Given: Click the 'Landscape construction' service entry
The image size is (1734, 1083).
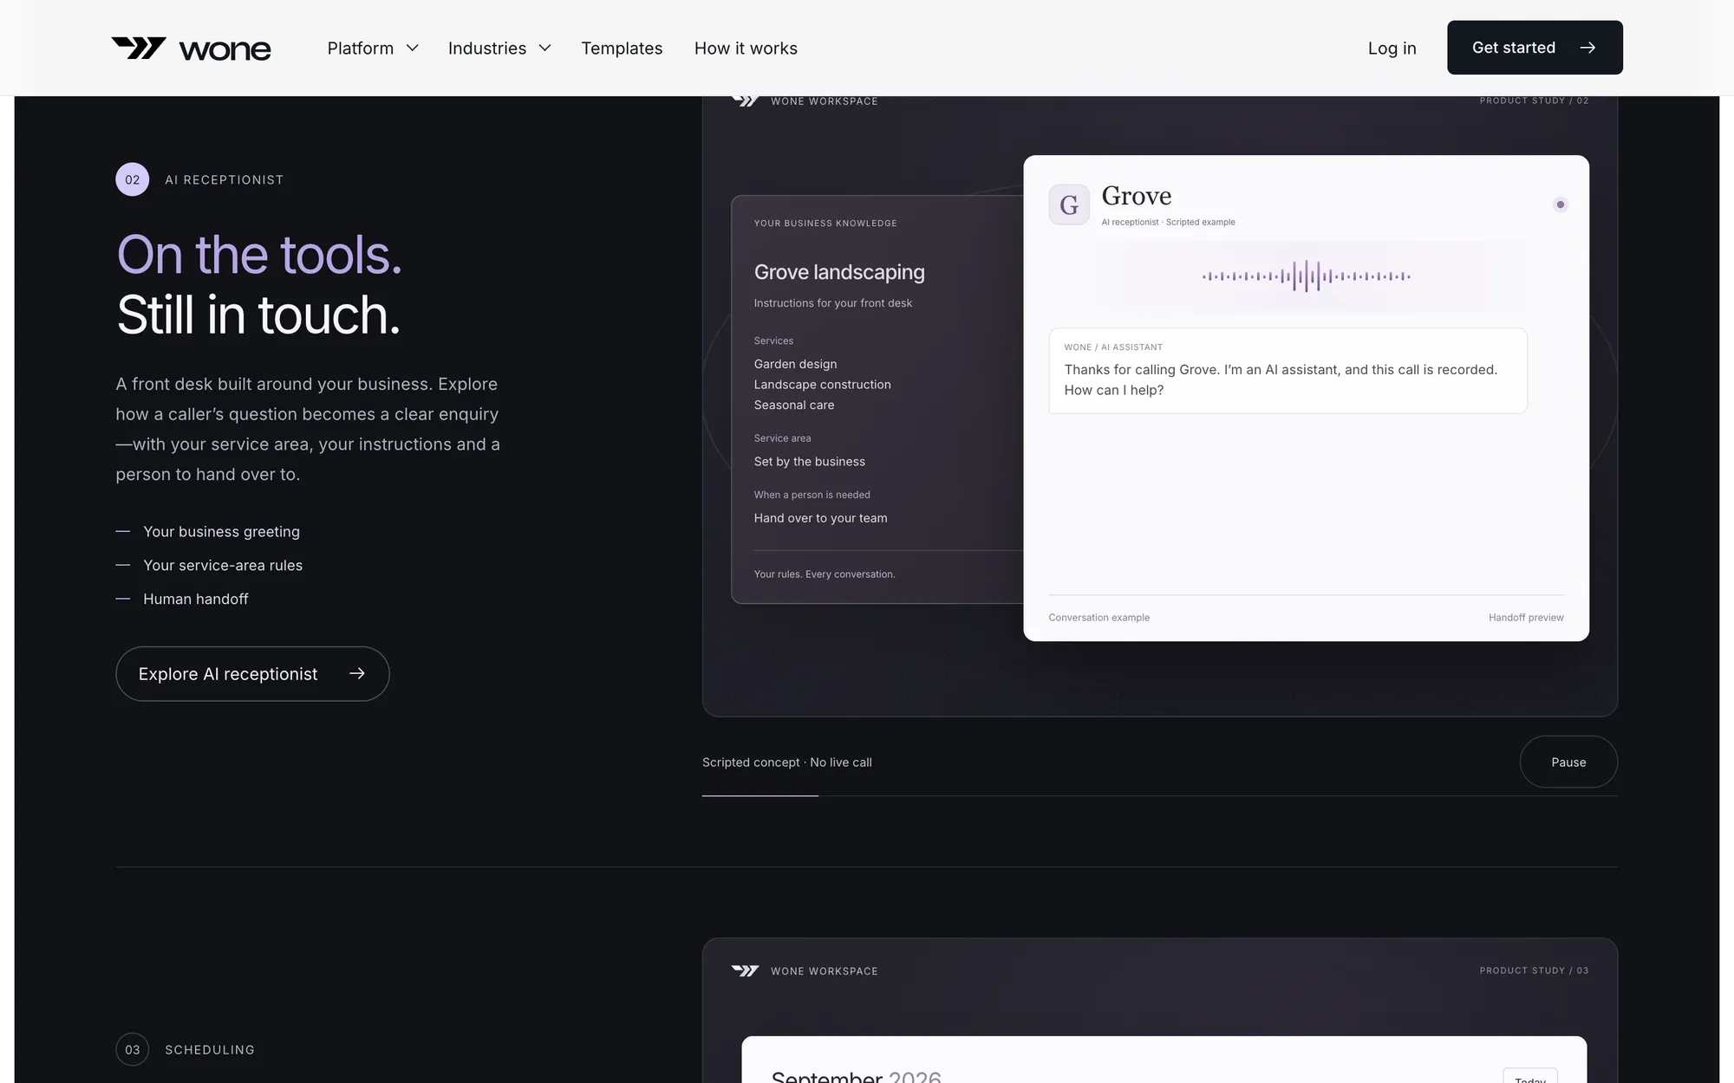Looking at the screenshot, I should coord(822,385).
